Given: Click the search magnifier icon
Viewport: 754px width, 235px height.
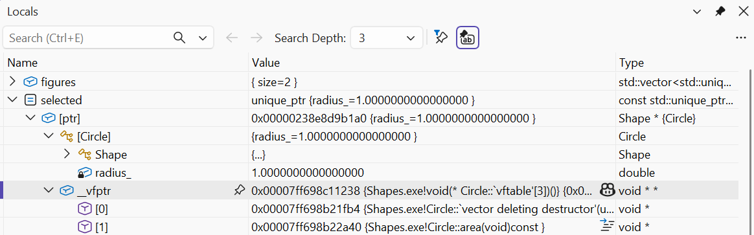Looking at the screenshot, I should click(179, 38).
